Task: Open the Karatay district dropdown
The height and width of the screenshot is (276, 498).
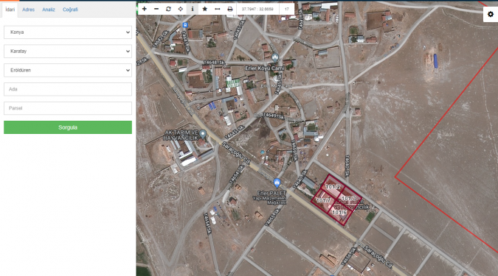Action: pyautogui.click(x=68, y=52)
